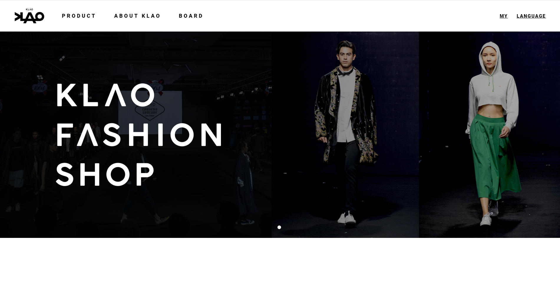The height and width of the screenshot is (283, 560).
Task: Click the SHOP word in hero headline
Action: (x=105, y=174)
